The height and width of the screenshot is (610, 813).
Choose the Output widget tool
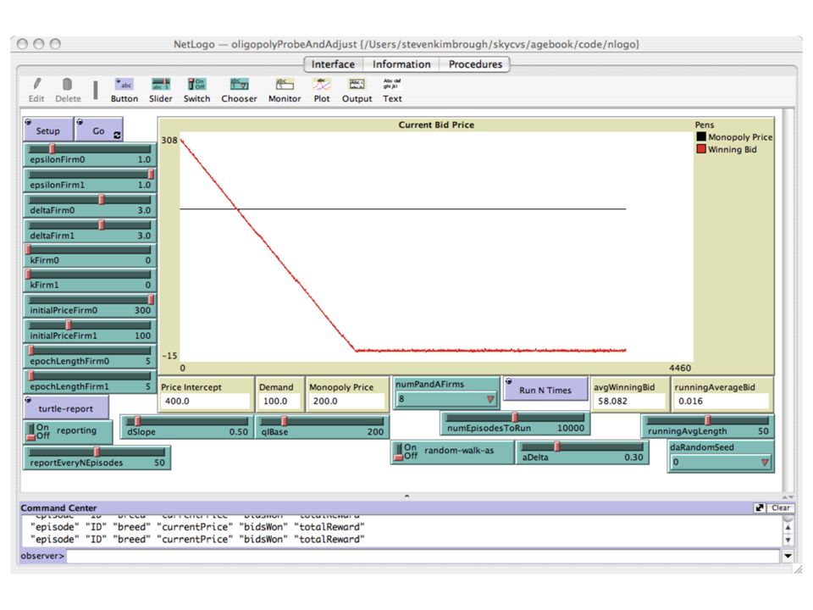click(357, 90)
